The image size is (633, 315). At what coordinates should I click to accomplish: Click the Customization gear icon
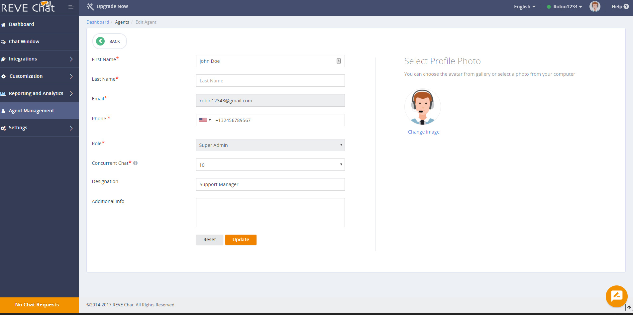click(x=4, y=76)
